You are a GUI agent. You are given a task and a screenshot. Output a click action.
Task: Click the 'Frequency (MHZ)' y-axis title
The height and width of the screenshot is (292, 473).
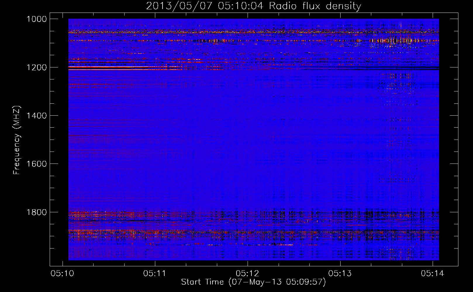click(17, 140)
